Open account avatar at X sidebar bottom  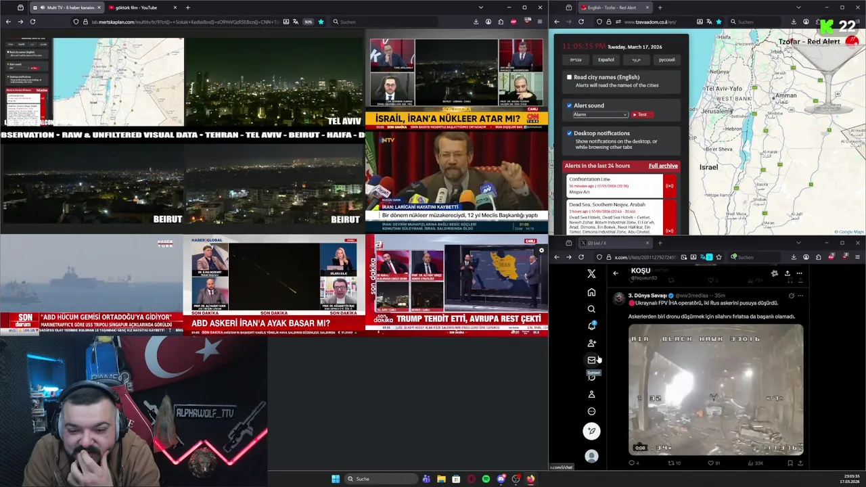point(591,457)
